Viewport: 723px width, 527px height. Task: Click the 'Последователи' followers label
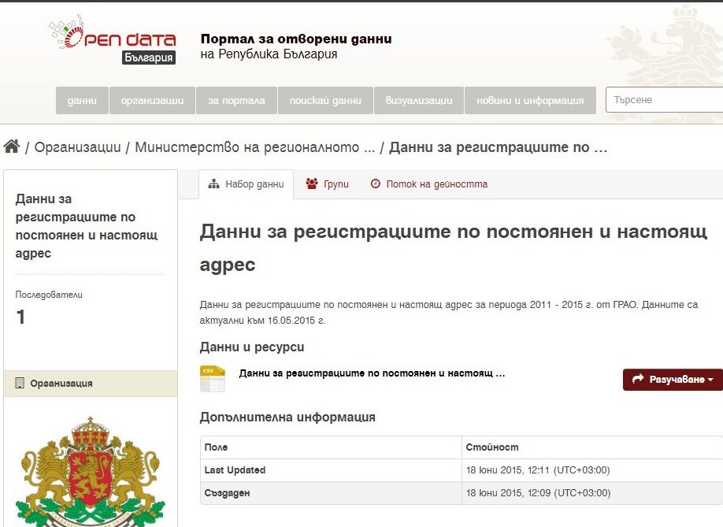click(49, 295)
